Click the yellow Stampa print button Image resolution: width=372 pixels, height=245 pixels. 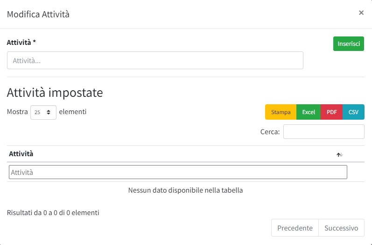281,112
